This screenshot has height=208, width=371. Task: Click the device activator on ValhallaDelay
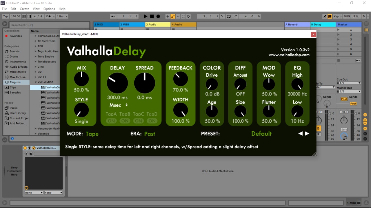coord(25,148)
